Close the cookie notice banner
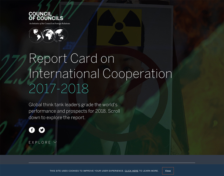 (x=168, y=171)
